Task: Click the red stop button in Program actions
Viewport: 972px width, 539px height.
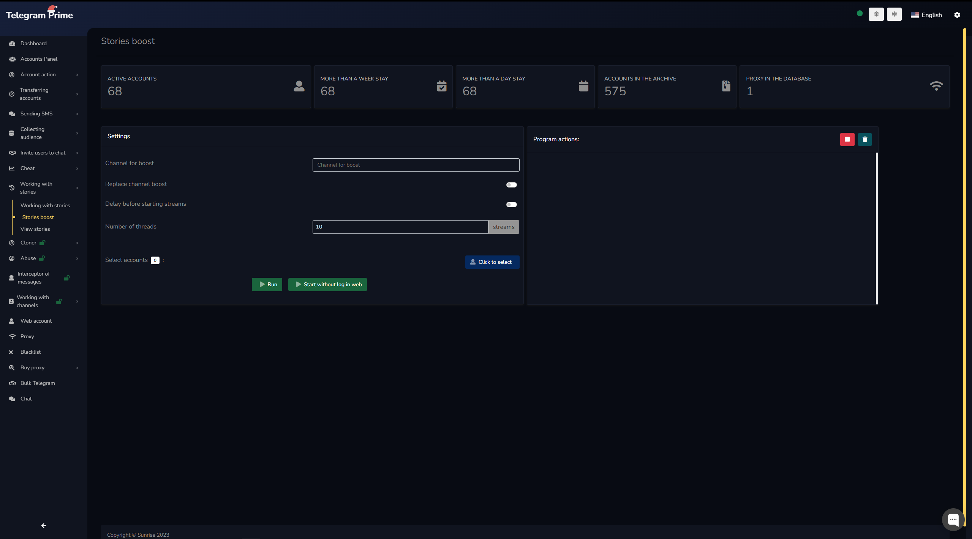Action: pos(847,139)
